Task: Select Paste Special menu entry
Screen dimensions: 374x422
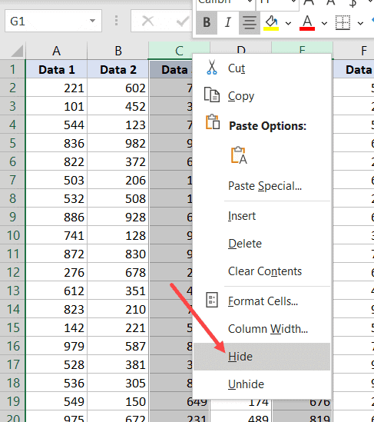Action: (265, 186)
